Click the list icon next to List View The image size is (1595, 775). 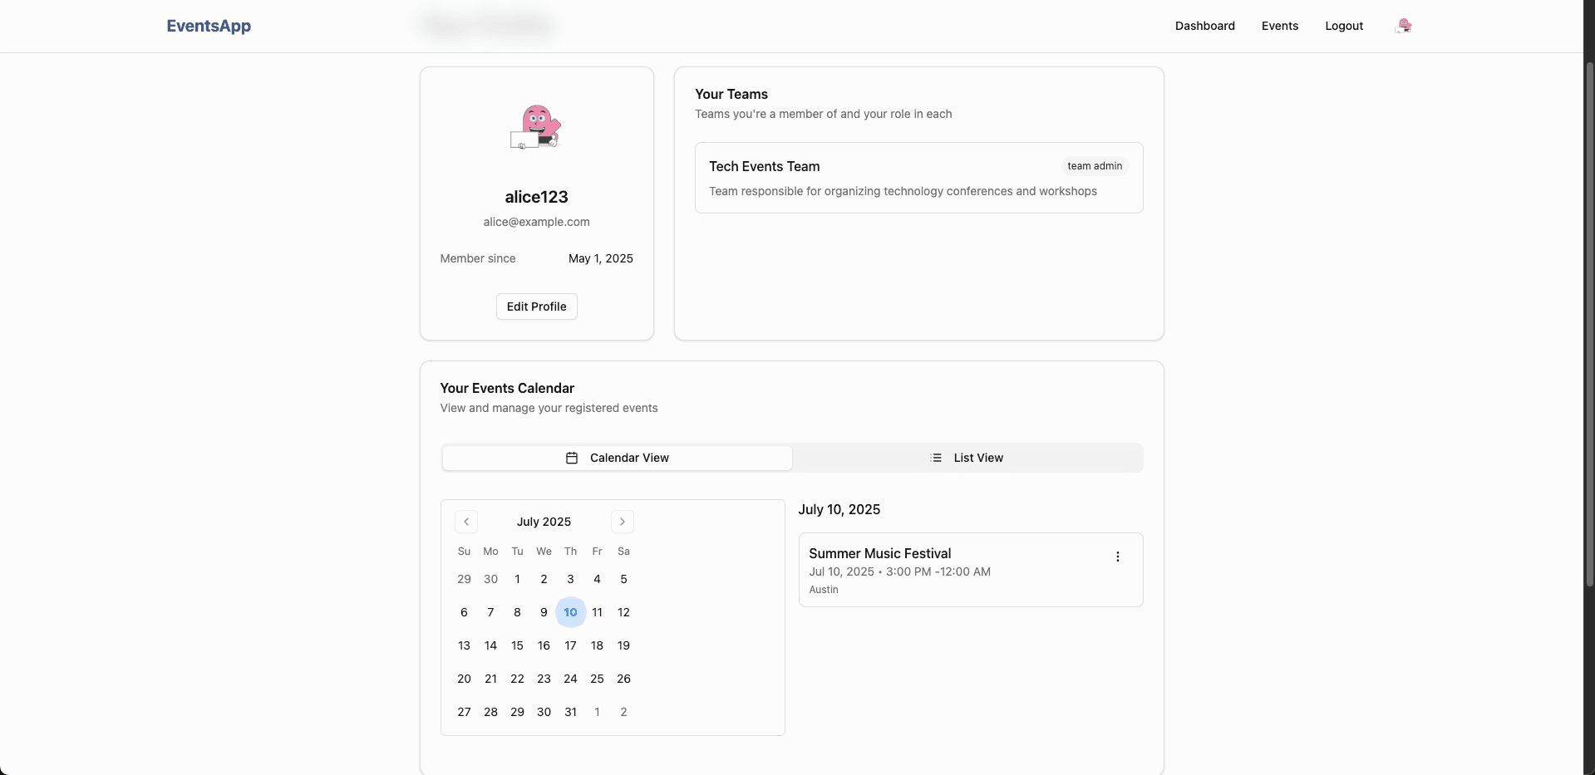936,457
